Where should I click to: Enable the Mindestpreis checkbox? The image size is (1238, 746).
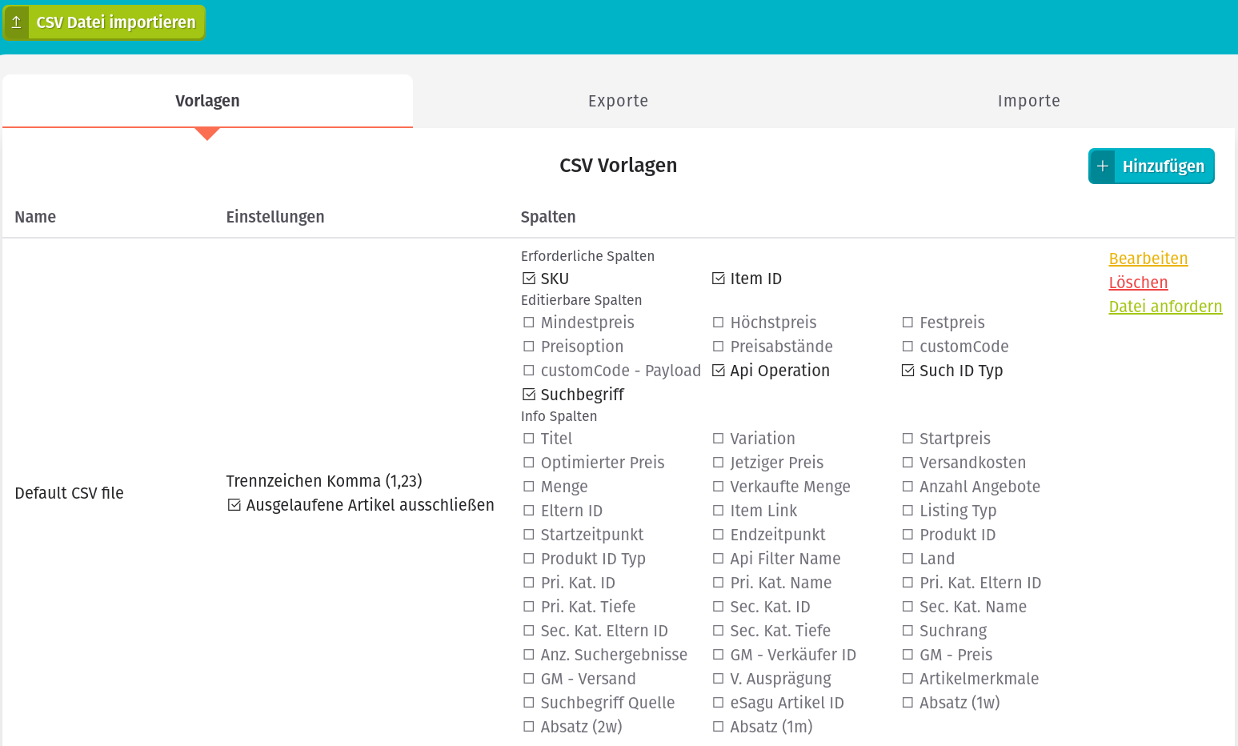pos(529,323)
